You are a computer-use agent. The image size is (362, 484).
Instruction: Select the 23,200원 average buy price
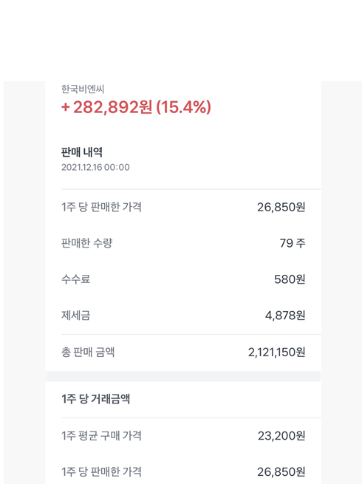coord(281,436)
